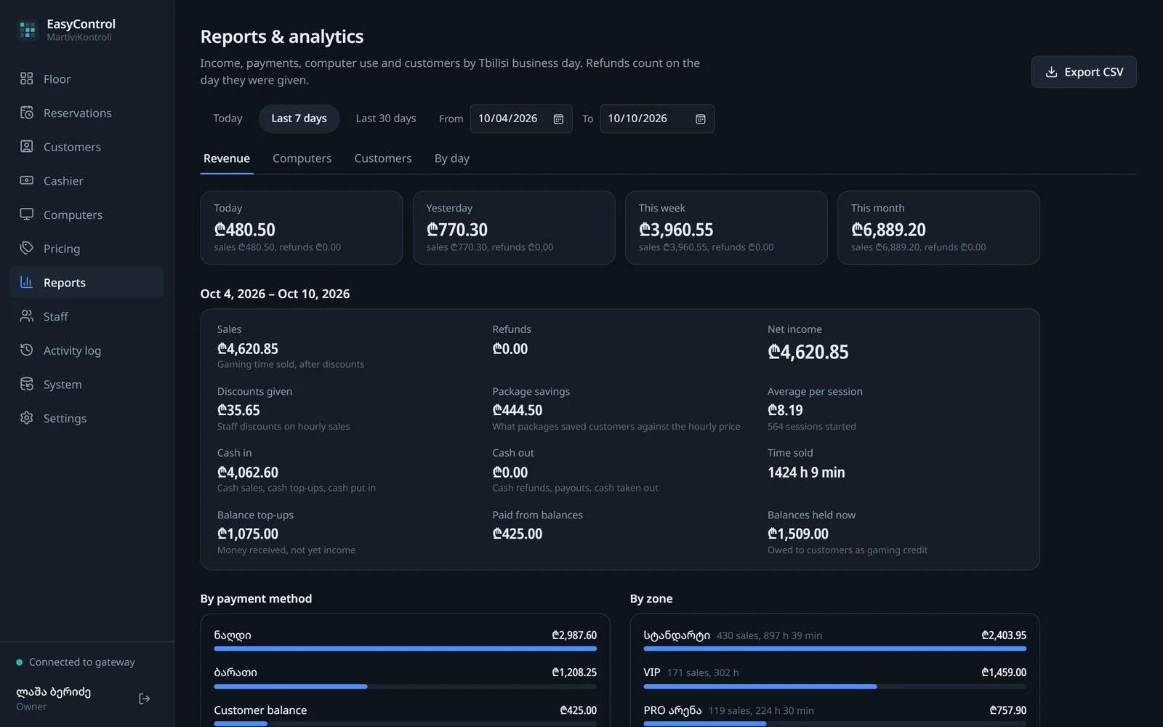Image resolution: width=1163 pixels, height=727 pixels.
Task: Click the System database icon
Action: 27,384
